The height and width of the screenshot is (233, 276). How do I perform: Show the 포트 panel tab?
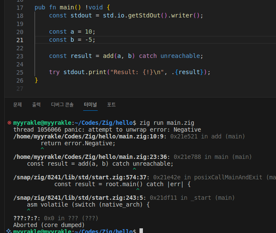point(111,104)
